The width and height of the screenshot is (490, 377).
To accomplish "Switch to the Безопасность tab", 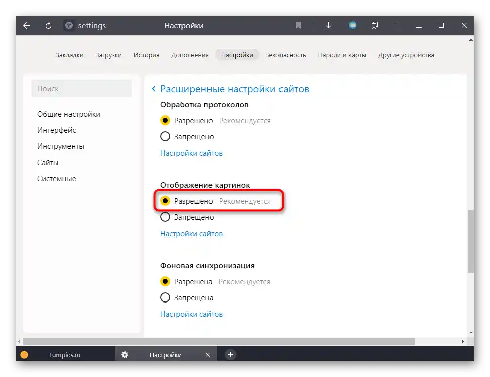I will [286, 55].
